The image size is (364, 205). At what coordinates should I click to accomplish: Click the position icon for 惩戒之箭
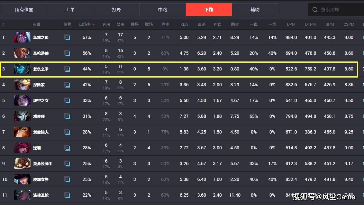click(x=67, y=37)
